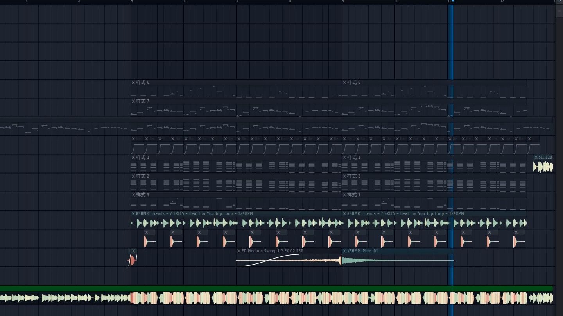
Task: Click the ED Medium Sweep rising waveform
Action: point(289,260)
